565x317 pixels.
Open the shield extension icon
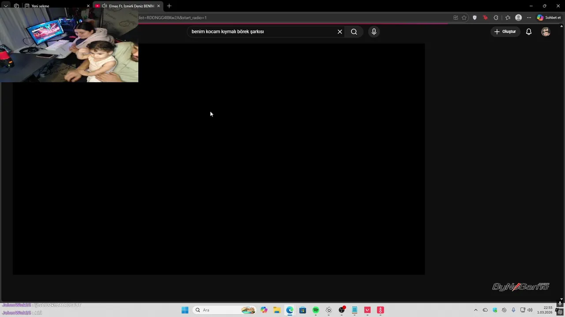point(475,18)
